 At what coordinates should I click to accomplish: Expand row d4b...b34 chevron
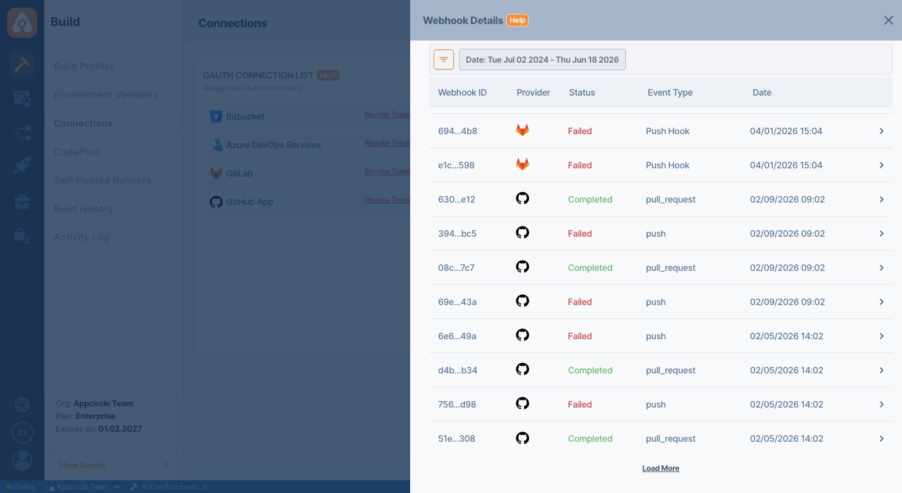[x=881, y=370]
